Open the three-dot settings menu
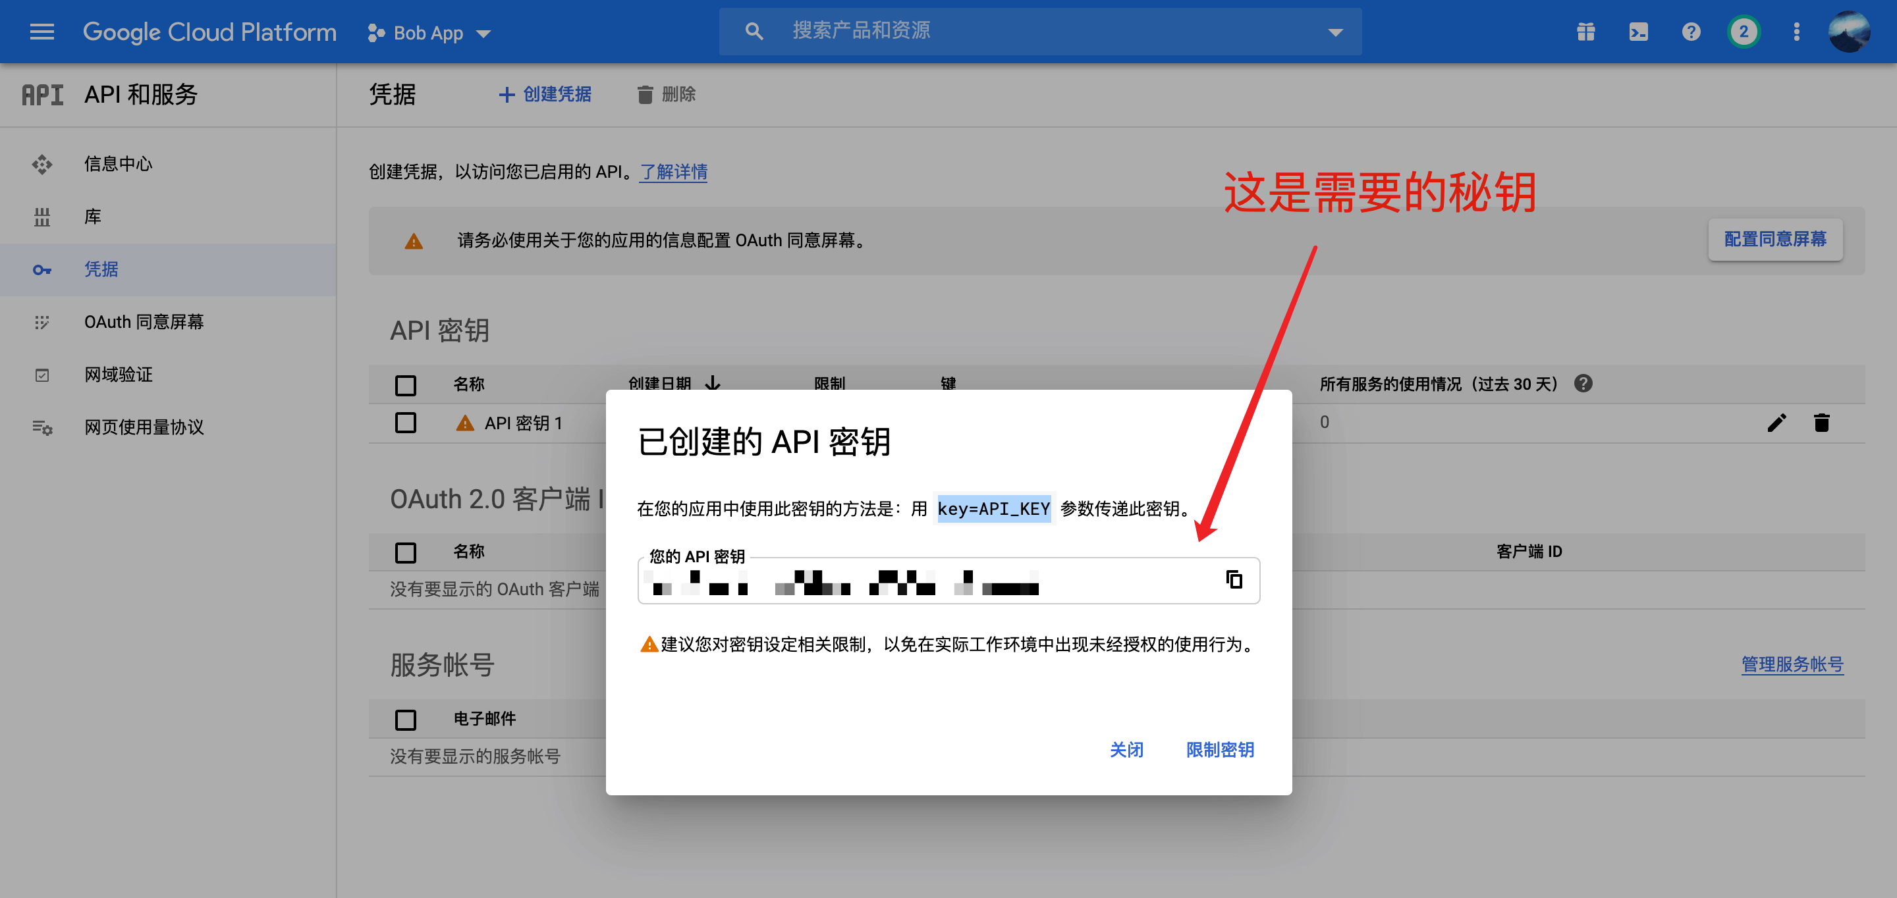 point(1796,32)
